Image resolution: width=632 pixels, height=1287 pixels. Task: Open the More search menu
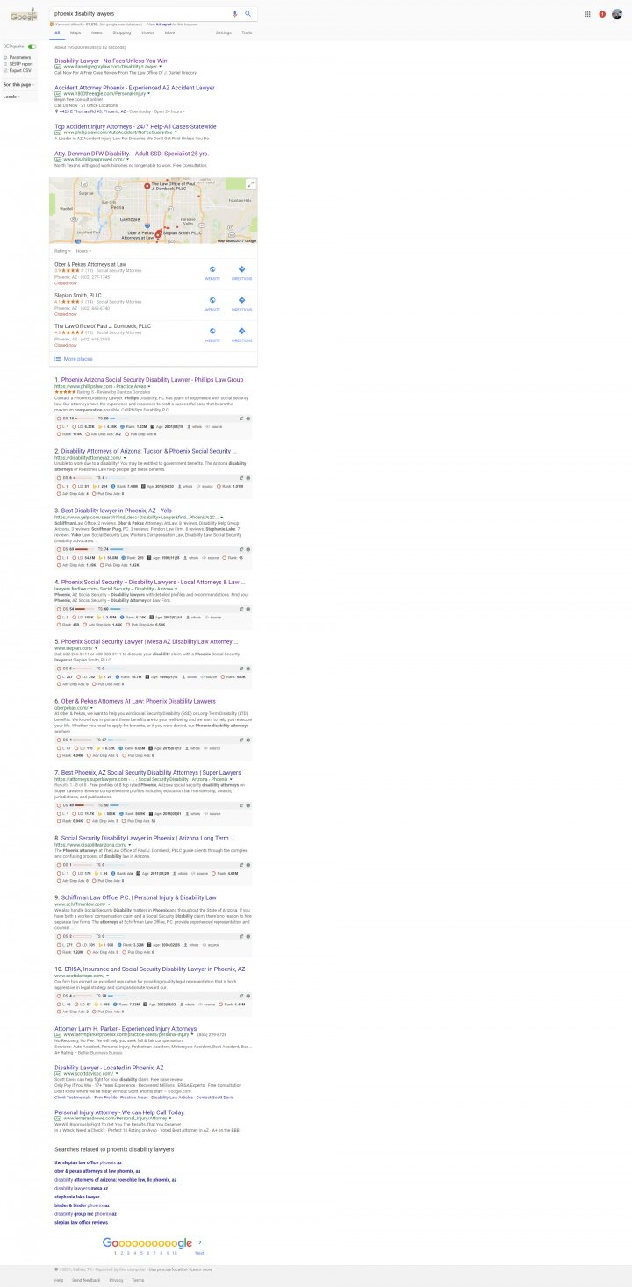click(x=169, y=32)
